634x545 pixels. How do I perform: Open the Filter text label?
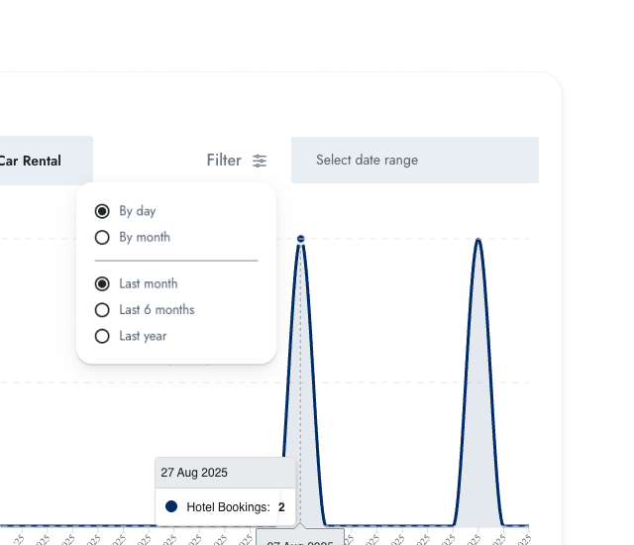(x=223, y=161)
